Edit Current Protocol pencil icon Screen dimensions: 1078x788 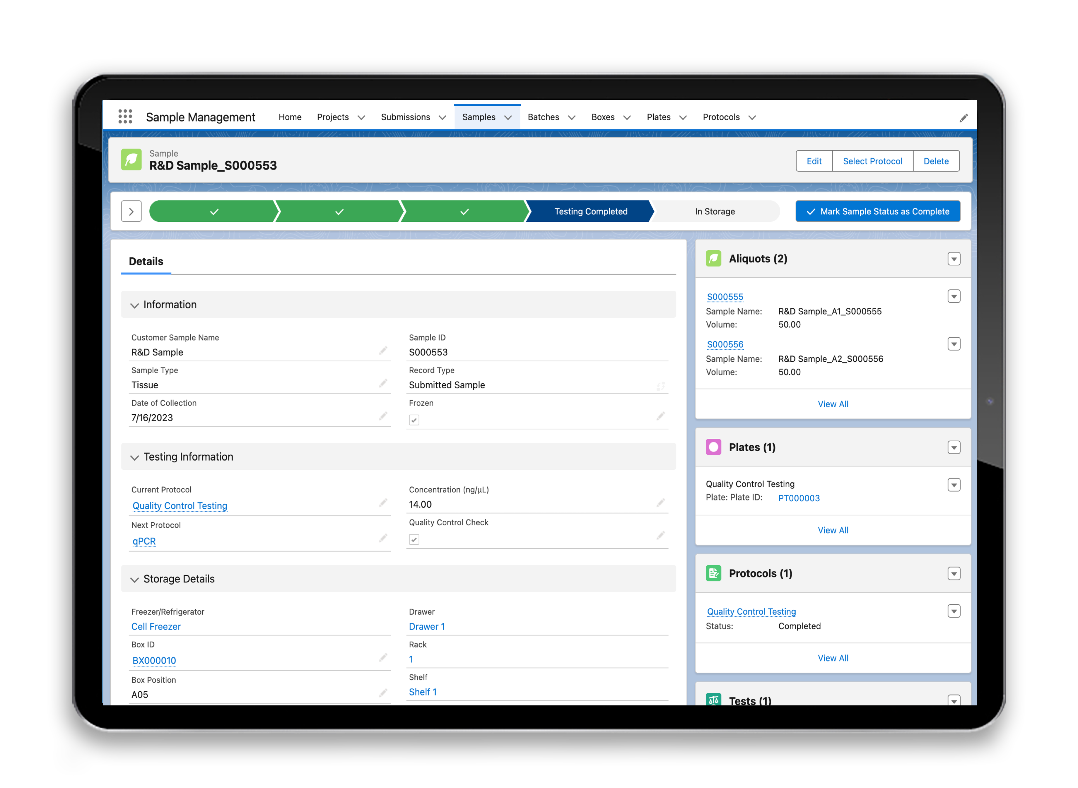pos(383,503)
